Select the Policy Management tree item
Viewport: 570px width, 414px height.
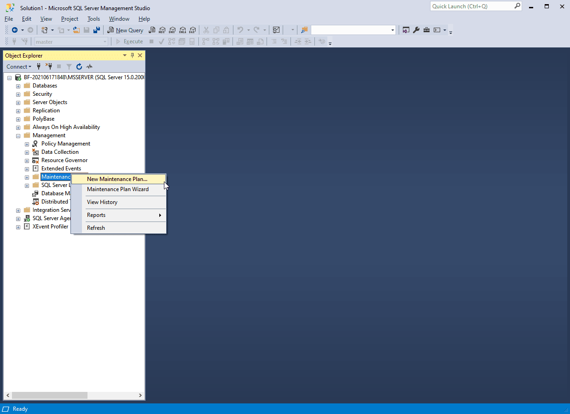coord(66,144)
